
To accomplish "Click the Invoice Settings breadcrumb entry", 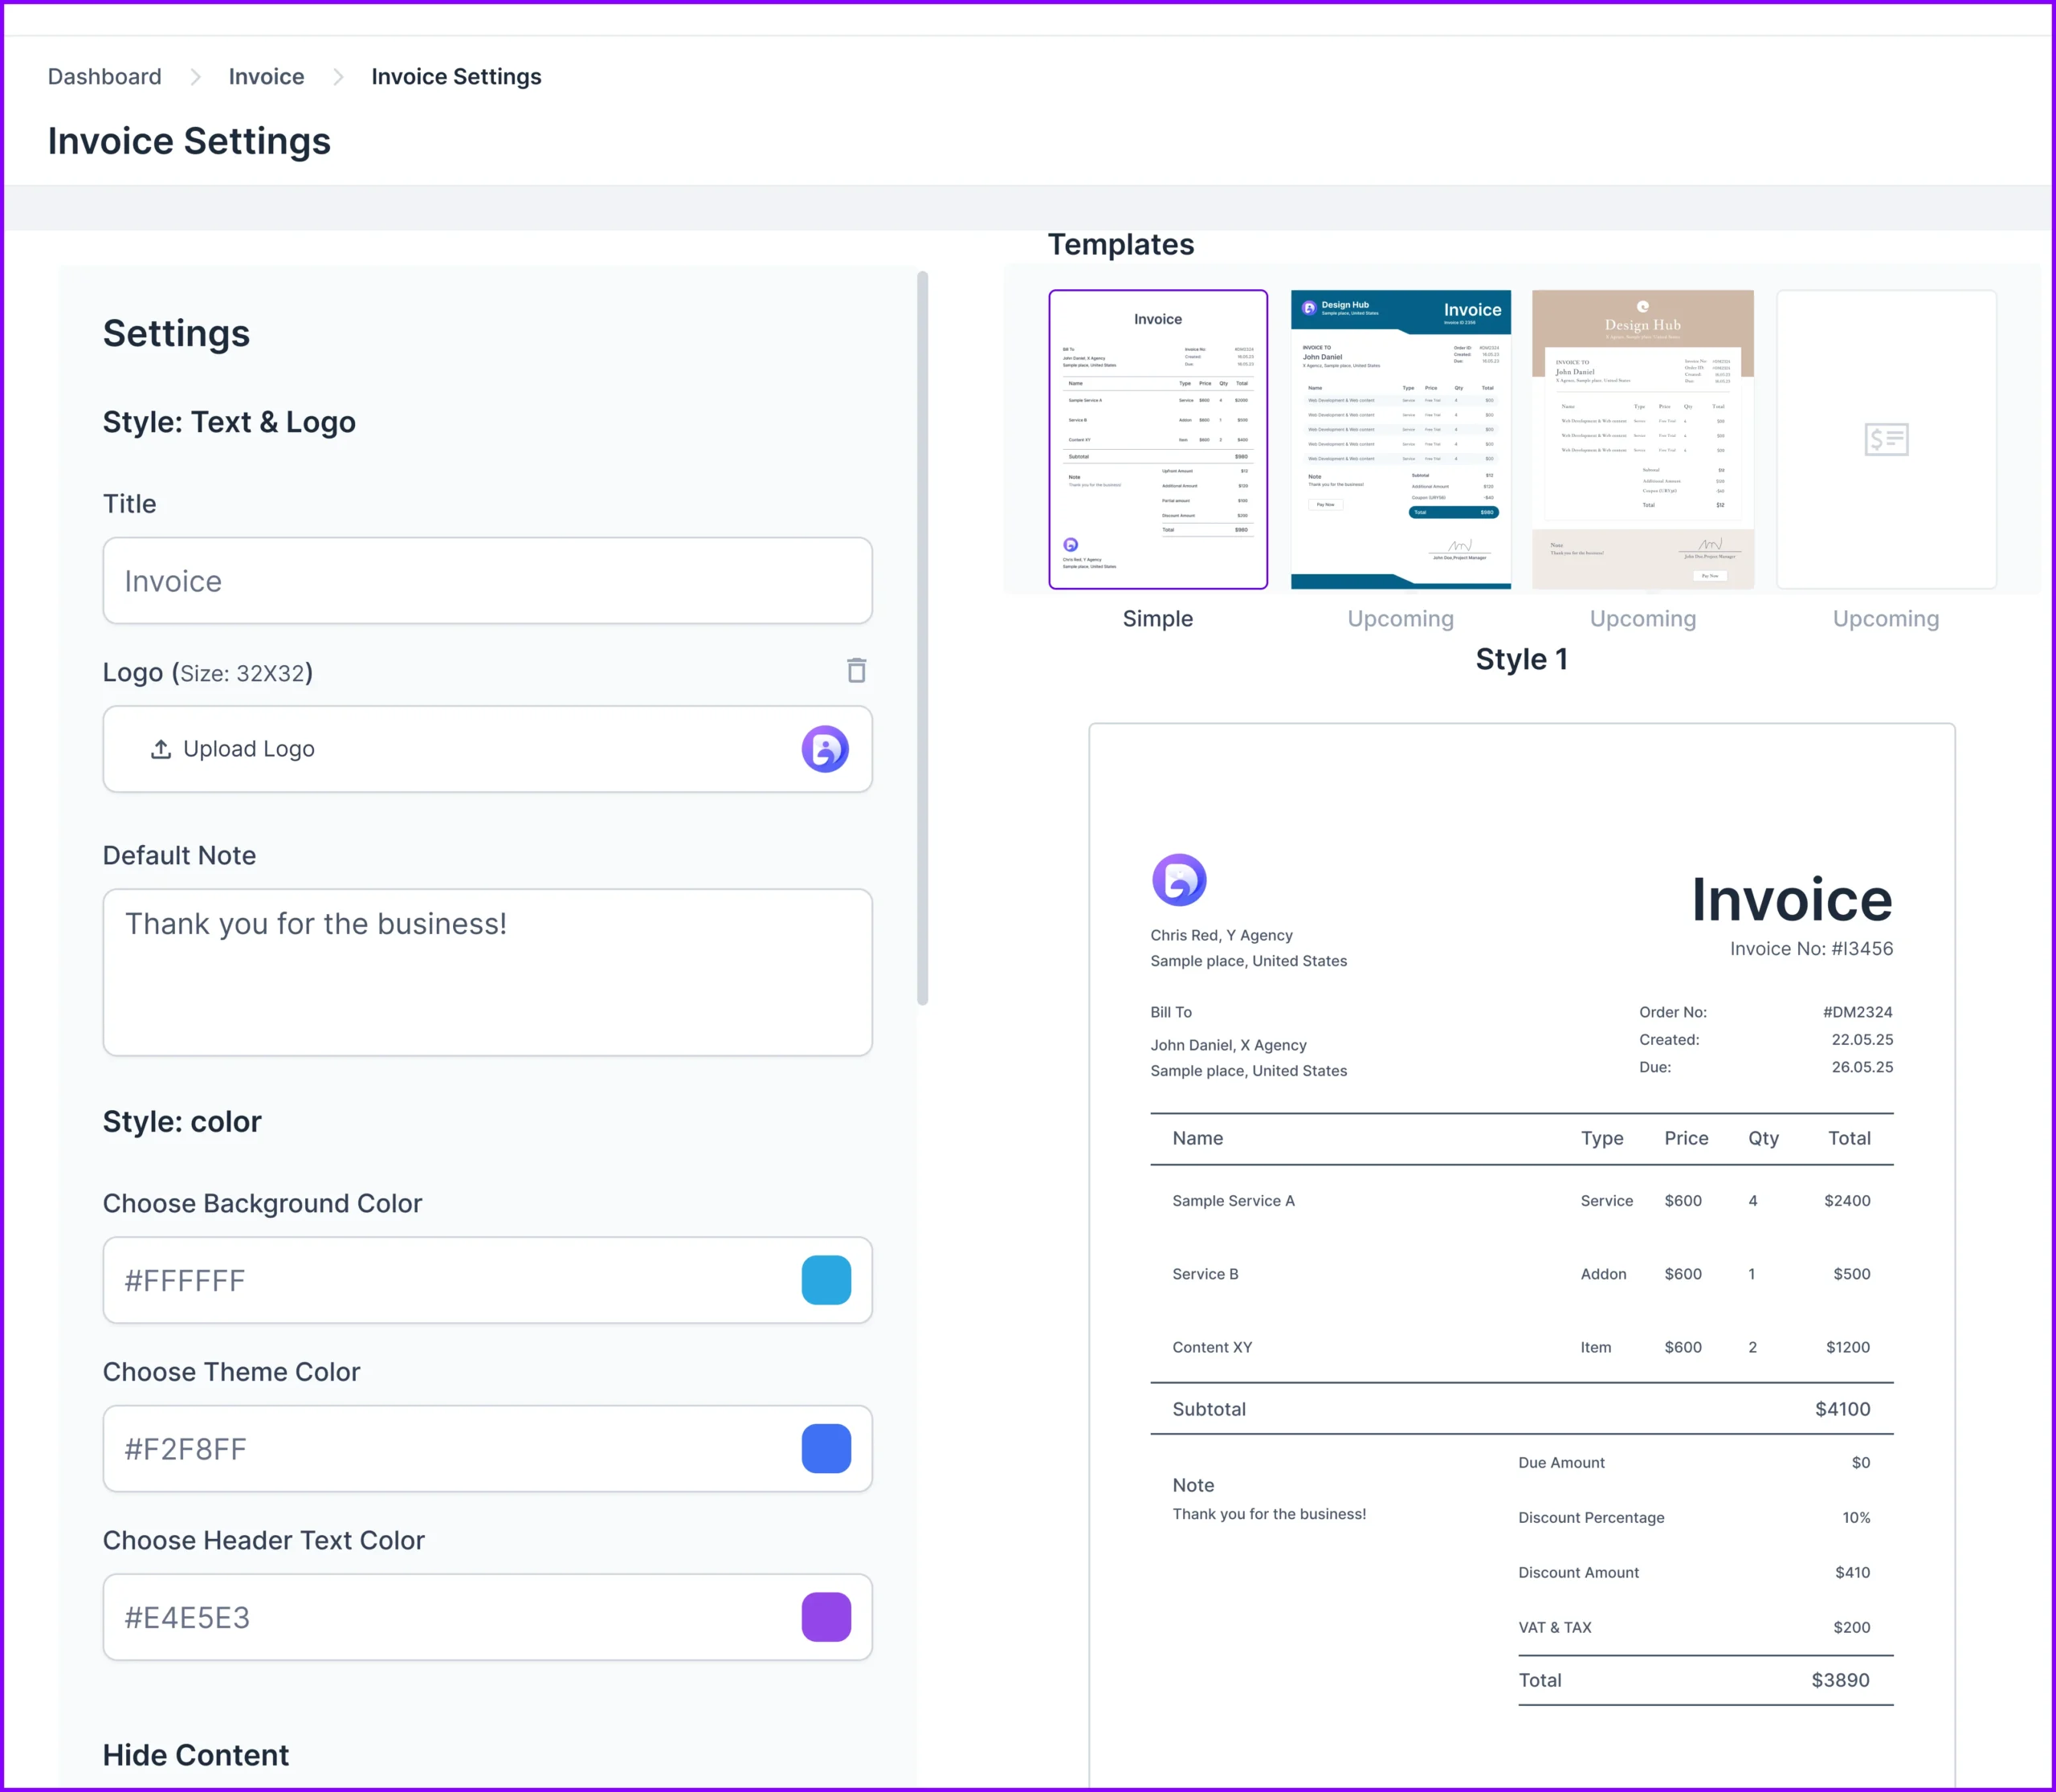I will pyautogui.click(x=455, y=76).
